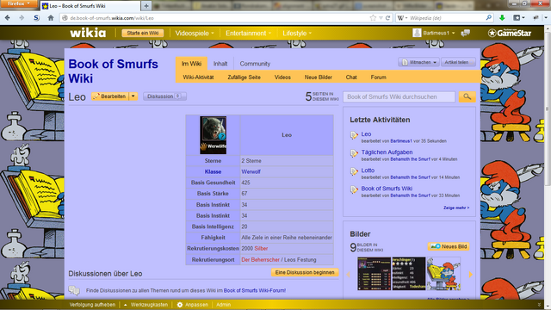The width and height of the screenshot is (551, 310).
Task: Select the Community tab
Action: (x=255, y=64)
